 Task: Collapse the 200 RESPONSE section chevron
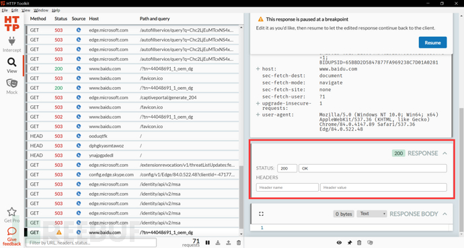click(444, 153)
